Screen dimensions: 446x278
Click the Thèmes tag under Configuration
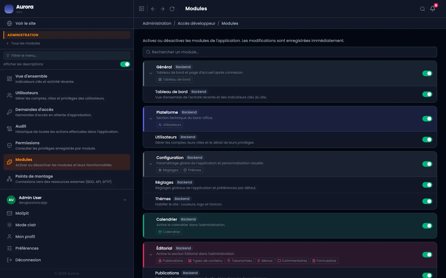[192, 170]
